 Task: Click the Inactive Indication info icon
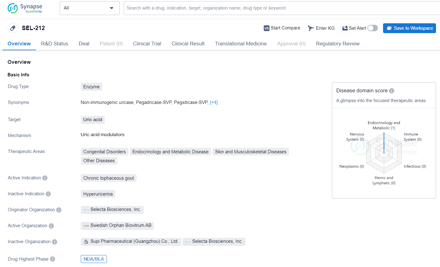click(x=48, y=194)
